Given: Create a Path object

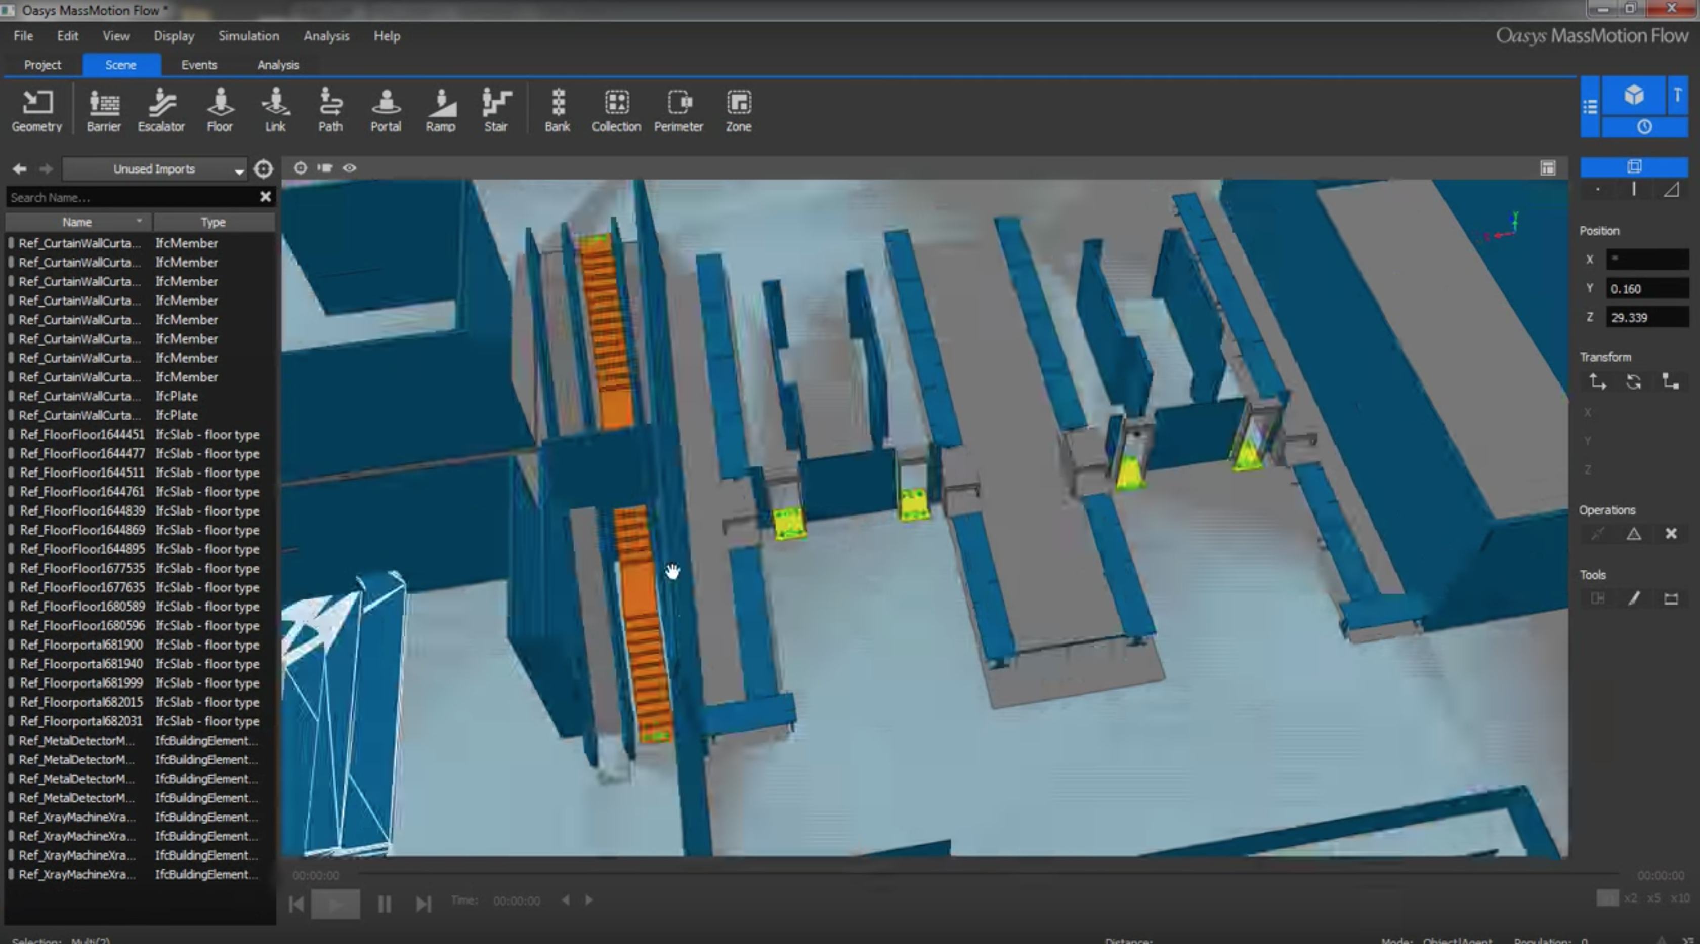Looking at the screenshot, I should tap(330, 111).
